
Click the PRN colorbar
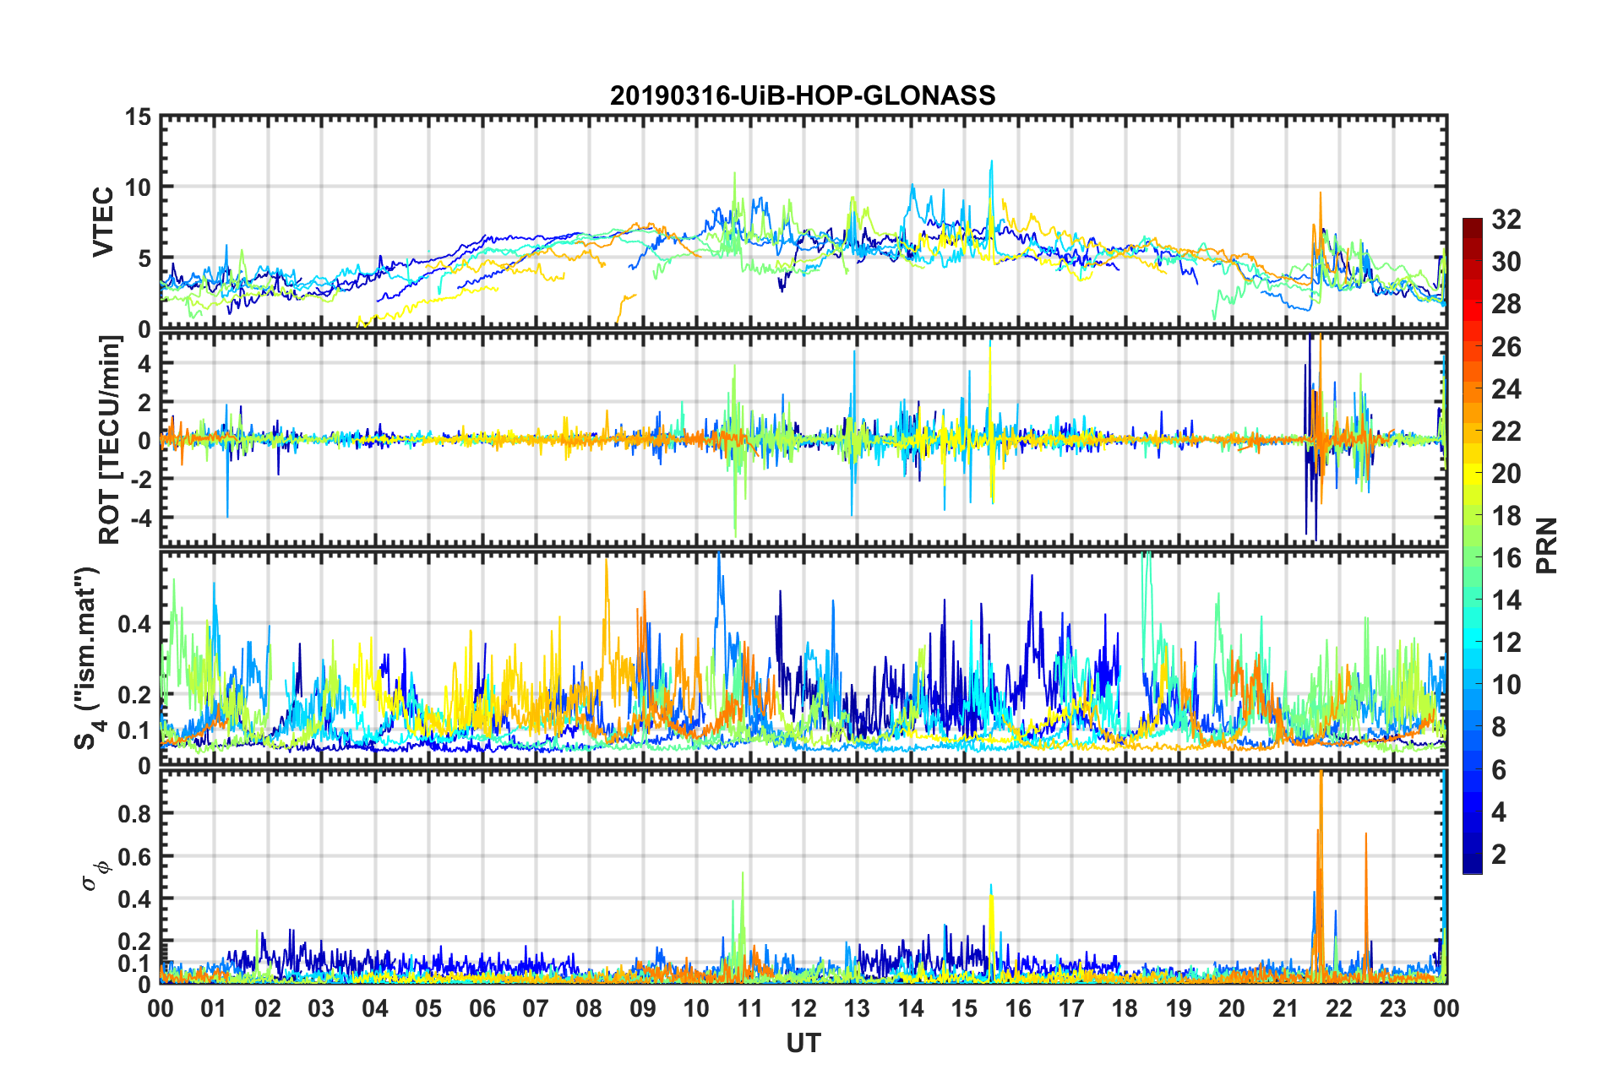coord(1473,545)
